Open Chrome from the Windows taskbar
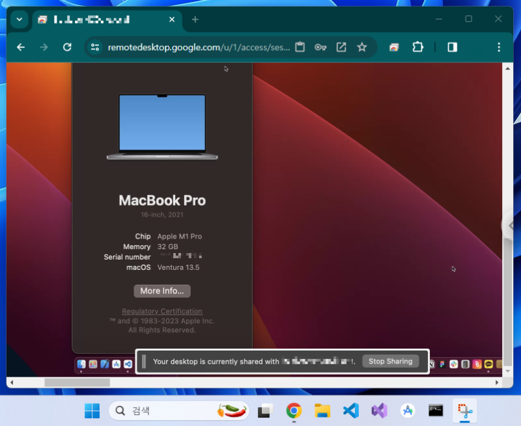The image size is (521, 426). [293, 411]
